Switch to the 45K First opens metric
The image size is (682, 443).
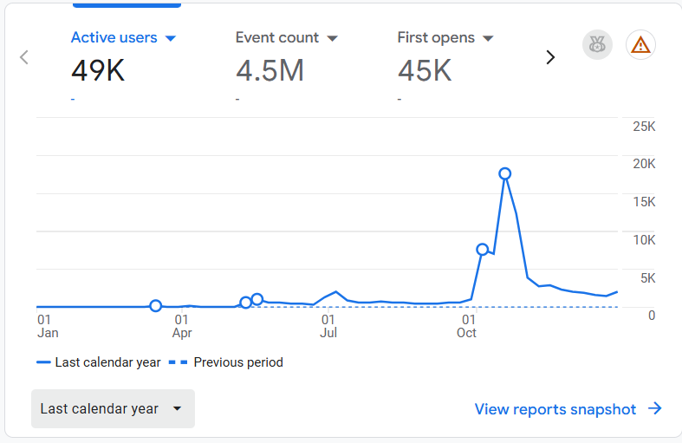425,70
